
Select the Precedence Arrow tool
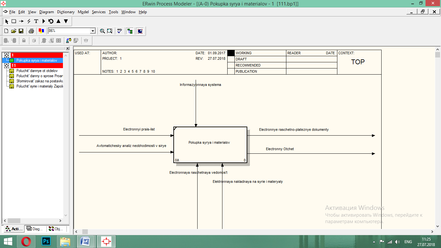21,21
